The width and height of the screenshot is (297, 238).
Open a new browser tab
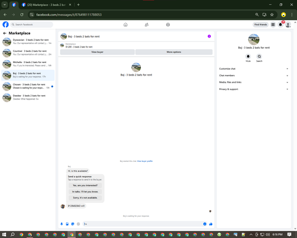tap(78, 5)
